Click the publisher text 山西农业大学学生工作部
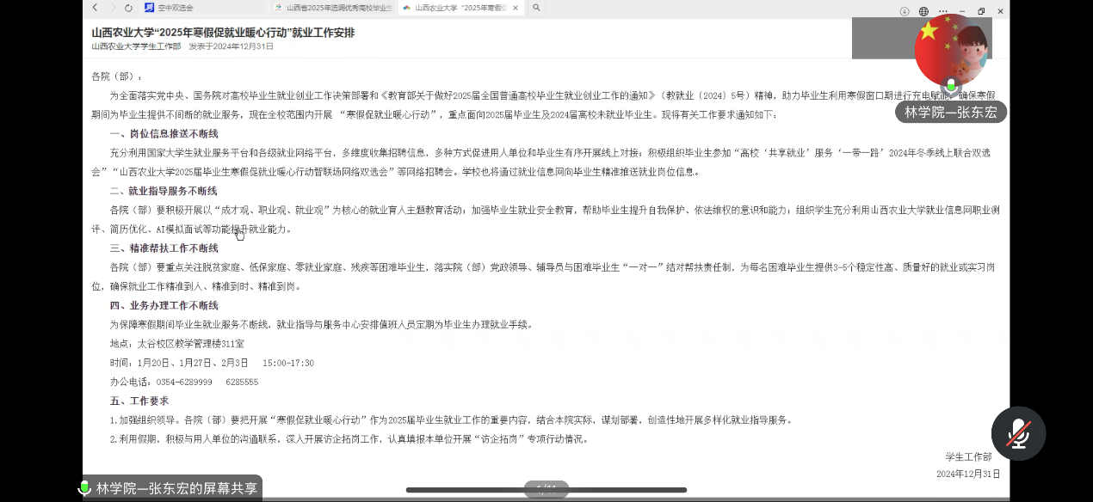This screenshot has width=1093, height=502. tap(136, 46)
